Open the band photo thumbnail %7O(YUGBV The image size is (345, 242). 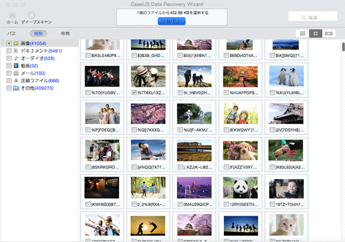[102, 76]
